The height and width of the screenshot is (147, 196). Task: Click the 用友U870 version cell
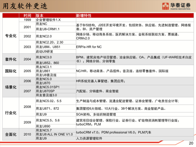coord(56,83)
